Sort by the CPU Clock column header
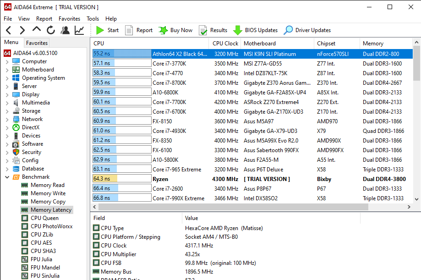Screen dimensions: 421x280 pyautogui.click(x=225, y=44)
